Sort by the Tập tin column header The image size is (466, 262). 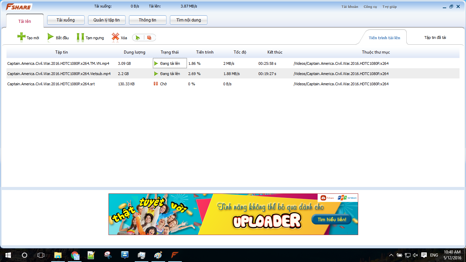(x=61, y=52)
